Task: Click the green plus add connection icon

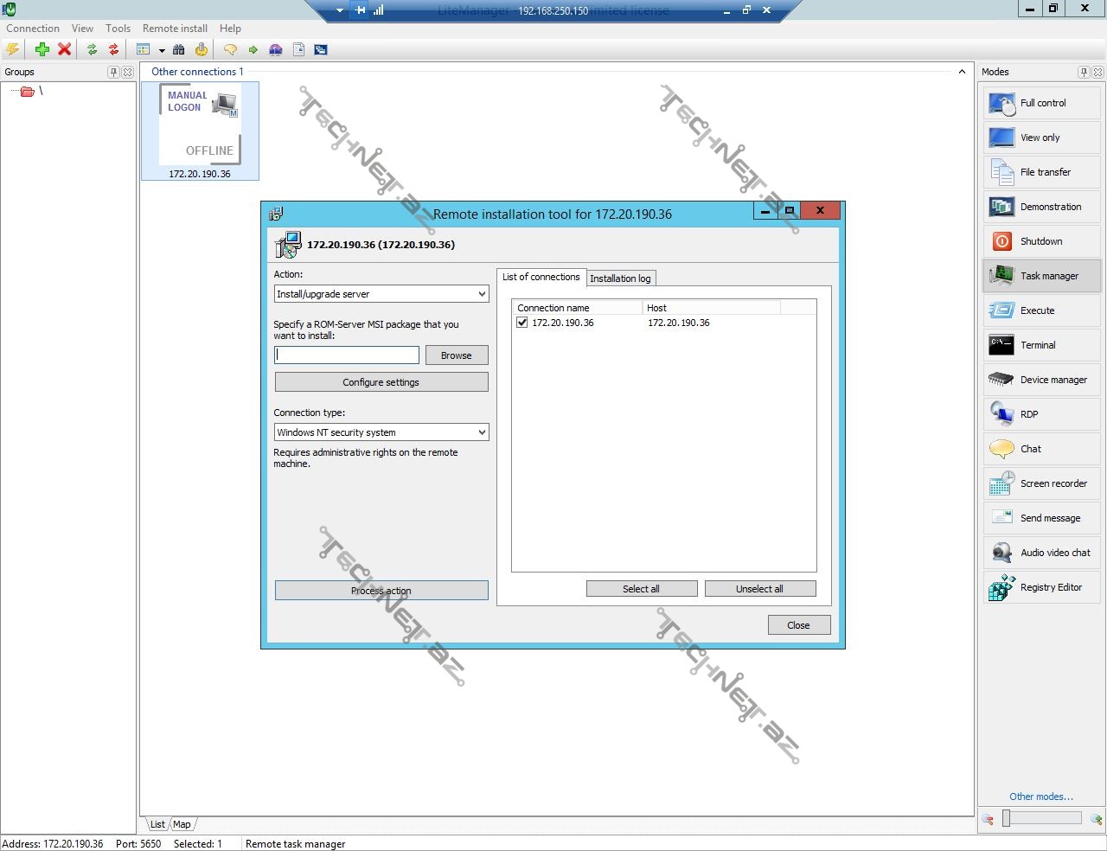Action: [42, 49]
